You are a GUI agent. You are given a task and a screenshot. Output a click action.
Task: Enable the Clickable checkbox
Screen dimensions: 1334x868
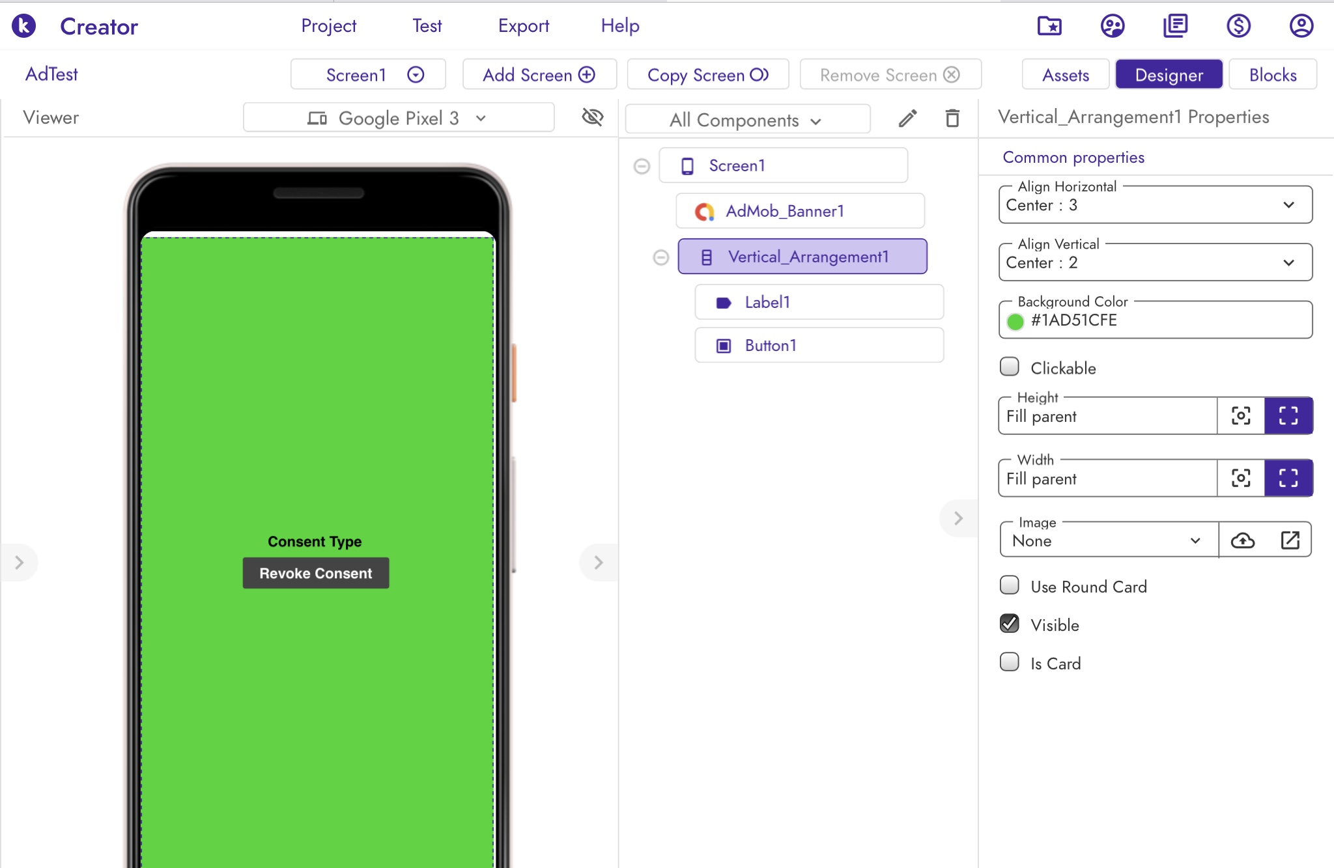(1010, 367)
